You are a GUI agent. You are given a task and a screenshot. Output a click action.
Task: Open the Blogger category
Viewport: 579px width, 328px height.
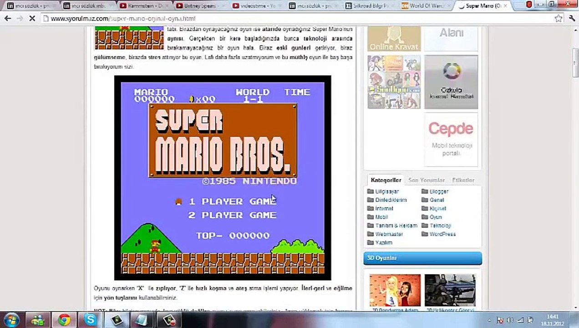coord(439,192)
